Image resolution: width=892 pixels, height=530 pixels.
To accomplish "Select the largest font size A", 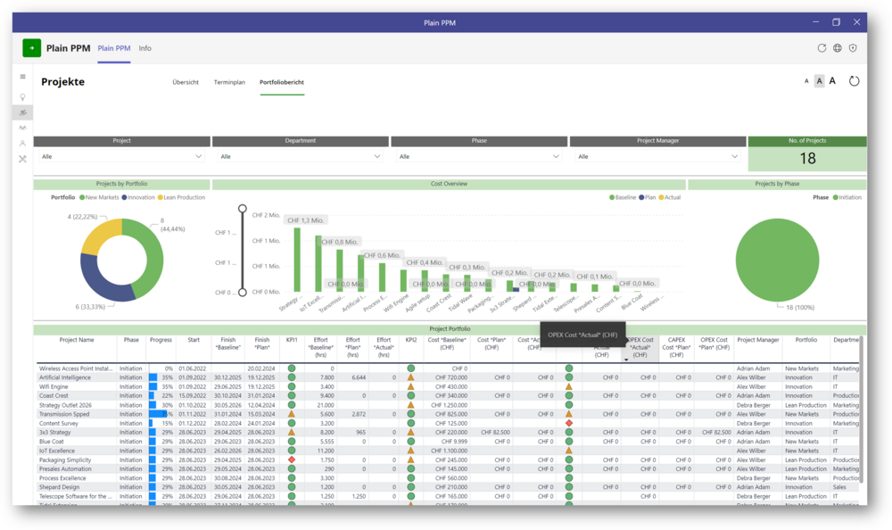I will [833, 81].
